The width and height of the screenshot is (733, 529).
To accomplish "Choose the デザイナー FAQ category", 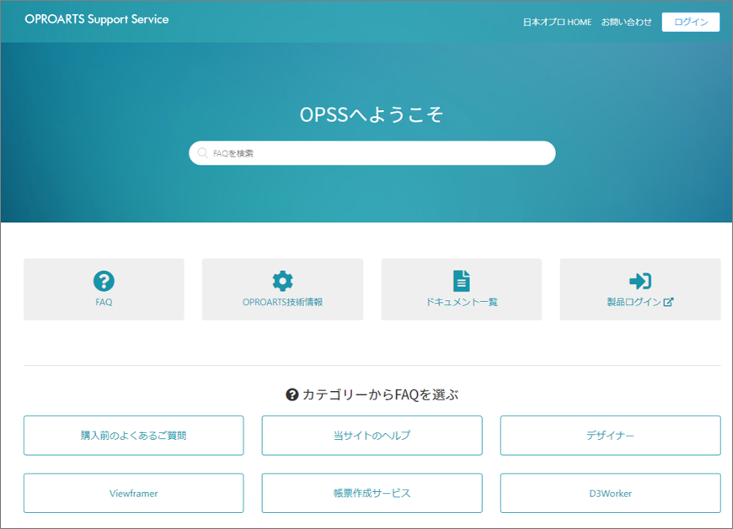I will click(610, 436).
